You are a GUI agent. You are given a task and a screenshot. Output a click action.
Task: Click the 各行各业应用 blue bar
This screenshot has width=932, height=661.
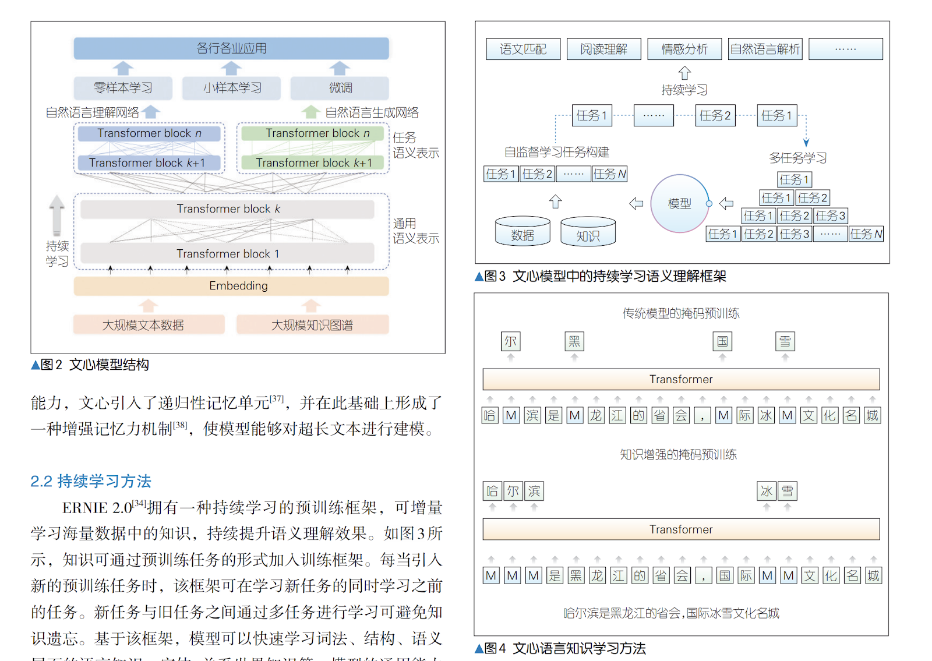[231, 48]
